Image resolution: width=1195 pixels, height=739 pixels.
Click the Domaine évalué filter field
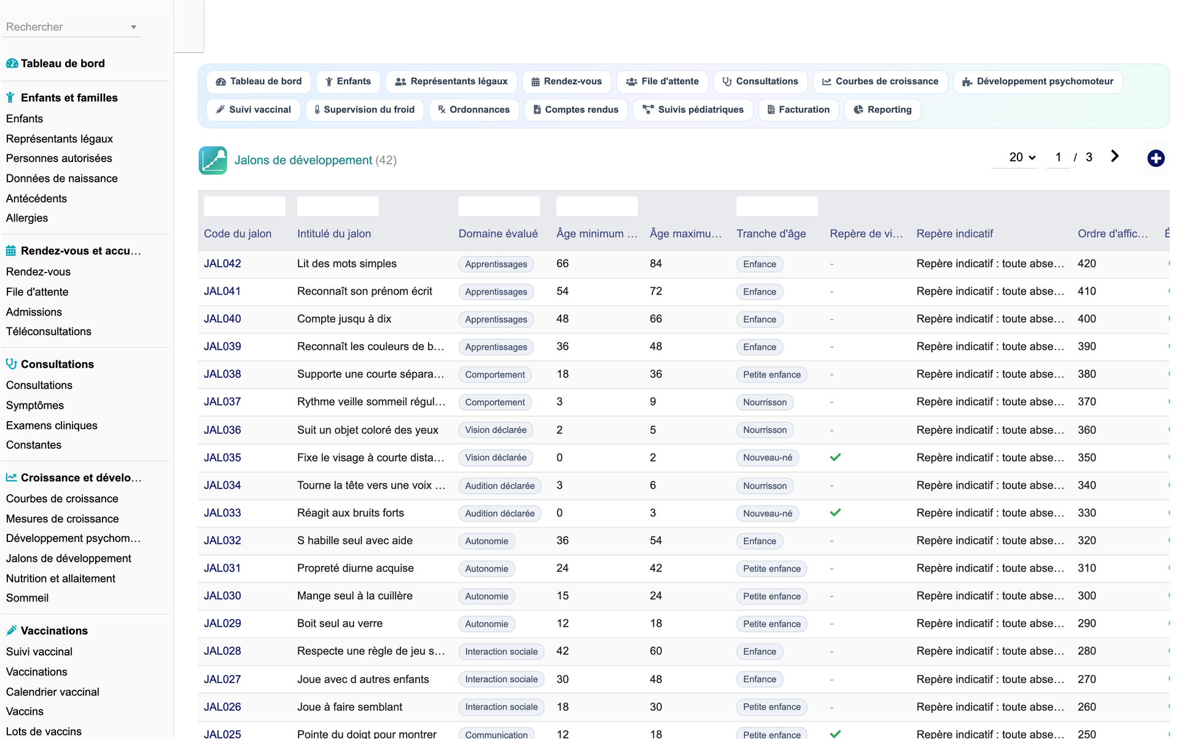click(499, 206)
